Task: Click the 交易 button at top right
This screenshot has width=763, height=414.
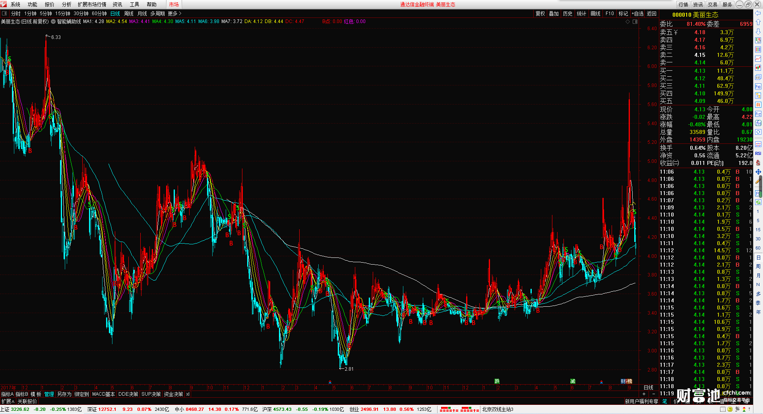Action: click(713, 4)
